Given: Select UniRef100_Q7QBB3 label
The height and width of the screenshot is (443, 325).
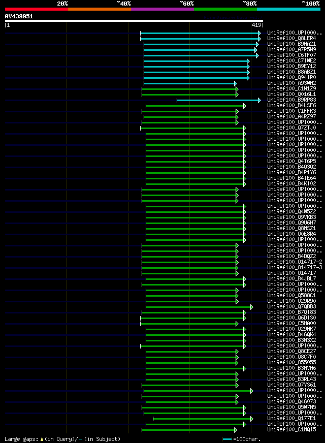Looking at the screenshot, I should 291,307.
